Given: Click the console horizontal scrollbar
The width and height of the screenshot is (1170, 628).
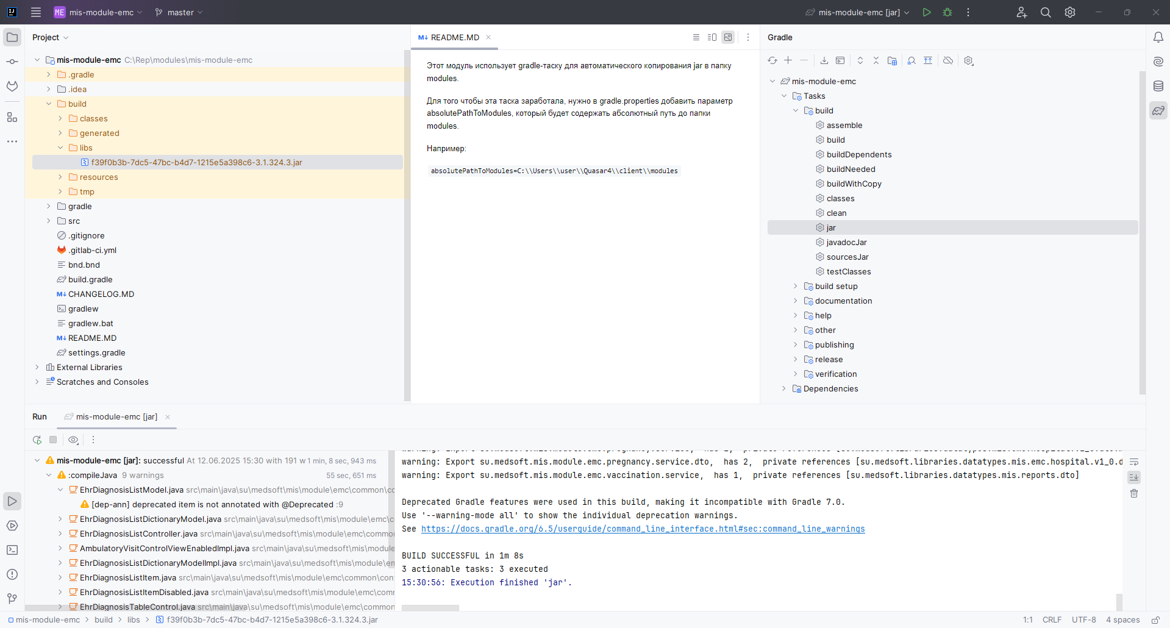Looking at the screenshot, I should 430,608.
